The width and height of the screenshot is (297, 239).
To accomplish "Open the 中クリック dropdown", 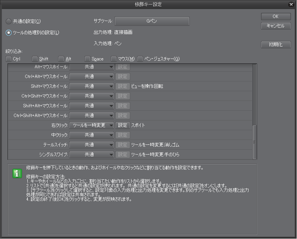I will tap(92, 135).
